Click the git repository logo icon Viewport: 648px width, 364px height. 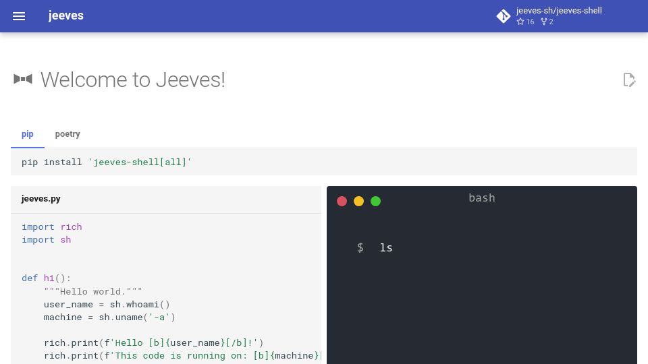(504, 16)
